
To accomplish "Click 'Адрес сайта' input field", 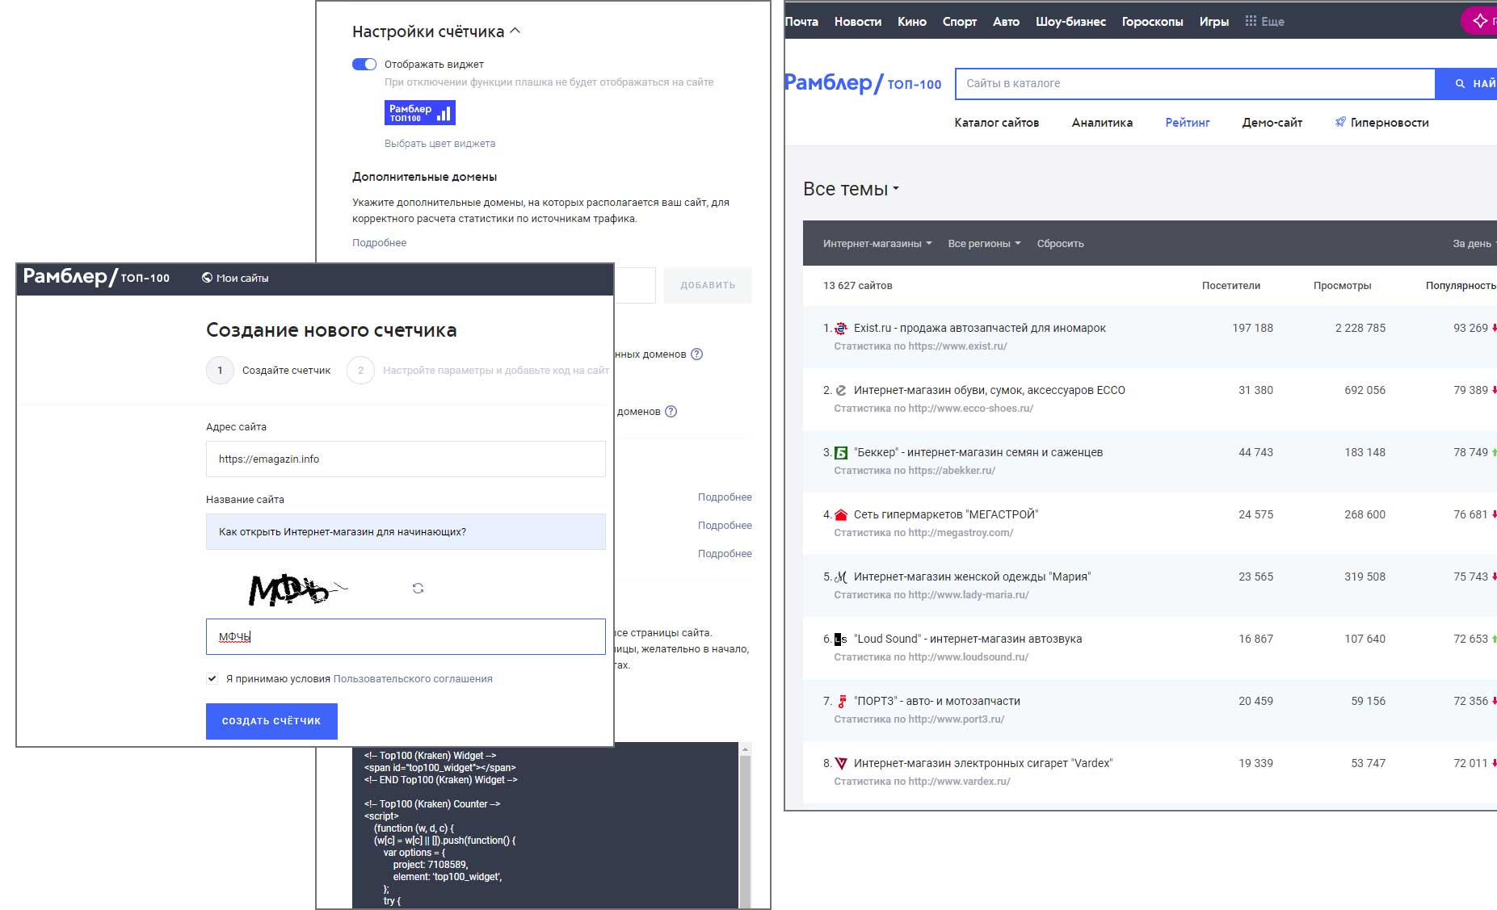I will (406, 459).
